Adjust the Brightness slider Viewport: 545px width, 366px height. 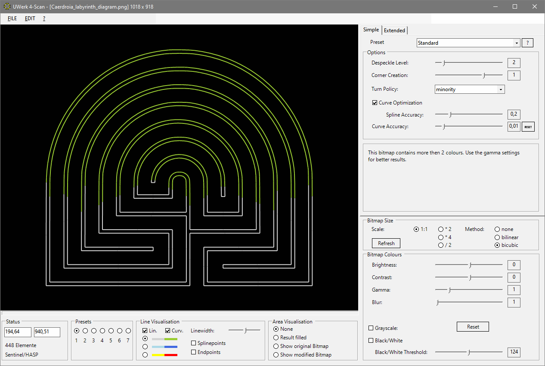pos(469,265)
